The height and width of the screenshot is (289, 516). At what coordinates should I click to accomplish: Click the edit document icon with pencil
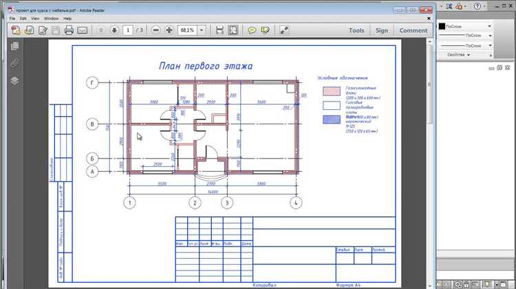pyautogui.click(x=43, y=30)
